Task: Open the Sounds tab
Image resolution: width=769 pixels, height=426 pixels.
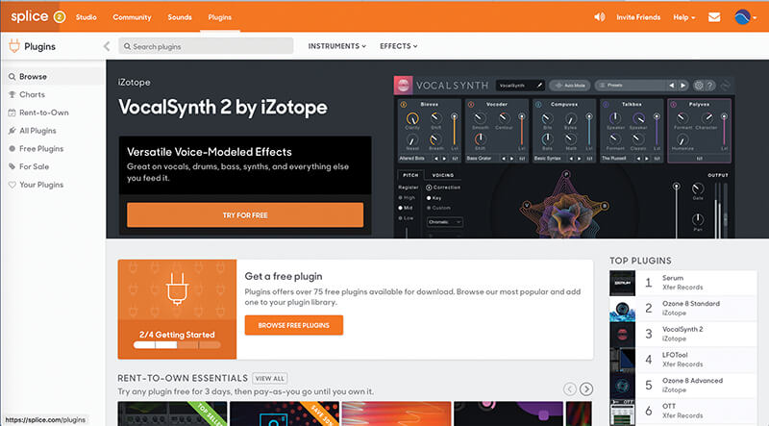Action: 180,17
